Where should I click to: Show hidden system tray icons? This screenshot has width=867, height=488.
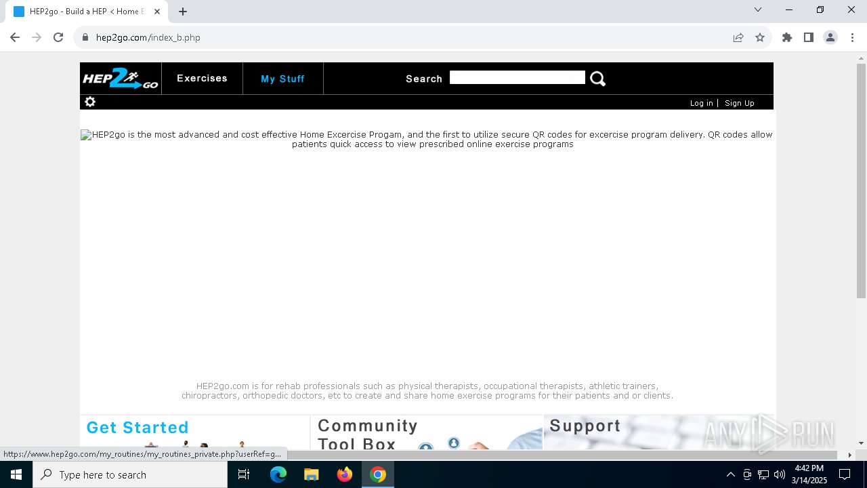[x=730, y=474]
